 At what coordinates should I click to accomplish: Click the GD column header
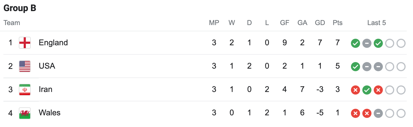tap(320, 23)
